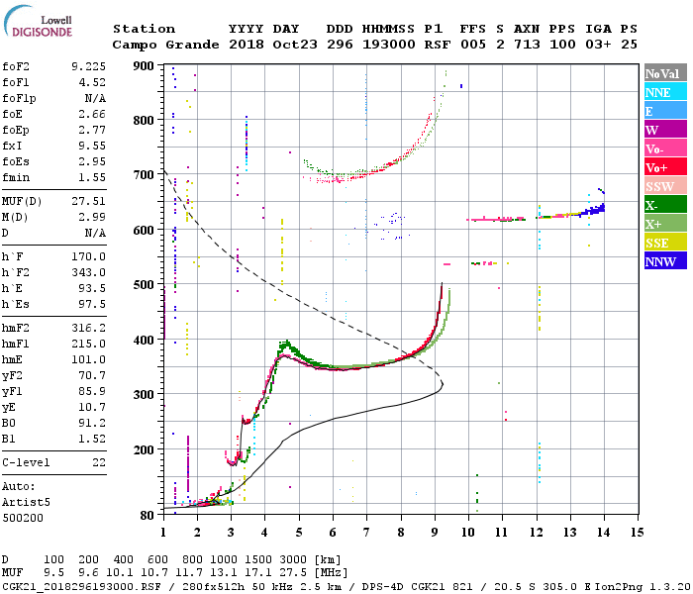Click the Vo+ red legend swatch

click(x=665, y=167)
